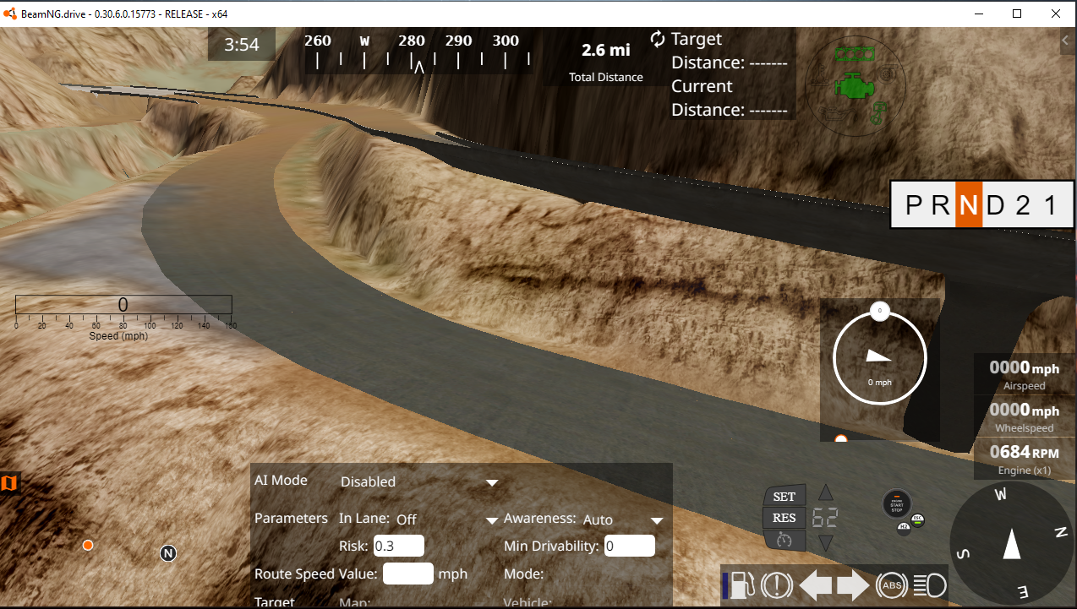
Task: Toggle the headlights high beam icon
Action: click(930, 585)
